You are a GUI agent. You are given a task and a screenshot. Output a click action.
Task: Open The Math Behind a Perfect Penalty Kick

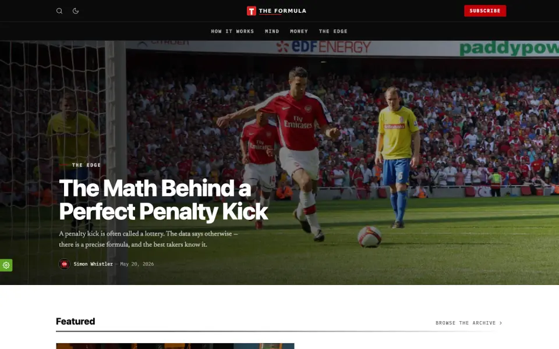(163, 200)
